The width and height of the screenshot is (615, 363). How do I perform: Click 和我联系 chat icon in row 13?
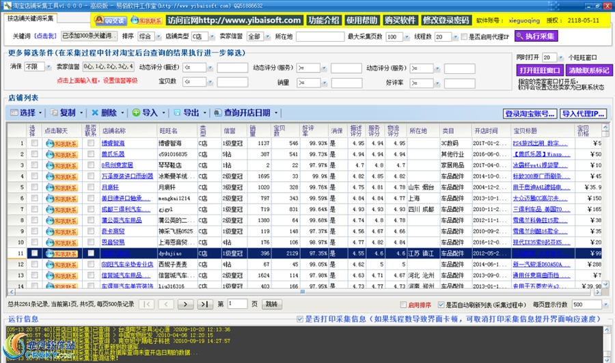(x=61, y=275)
